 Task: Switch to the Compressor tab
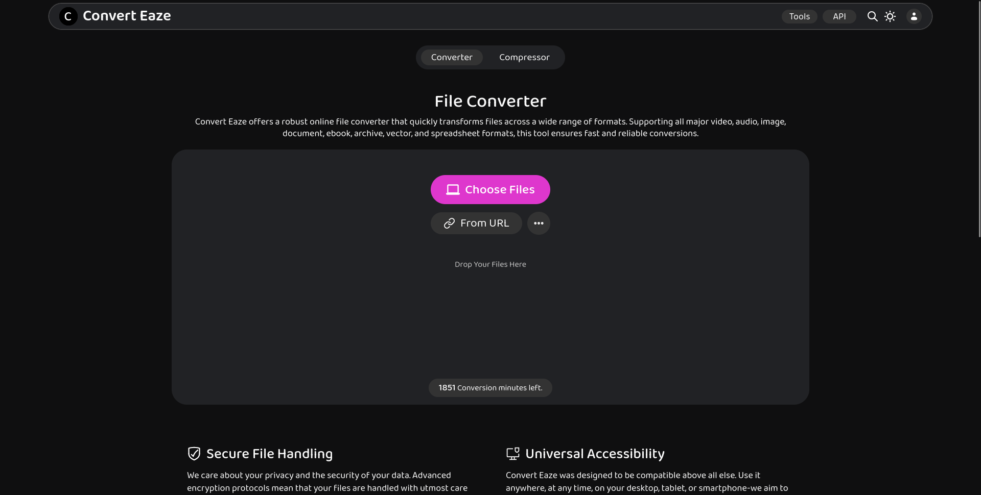coord(524,57)
